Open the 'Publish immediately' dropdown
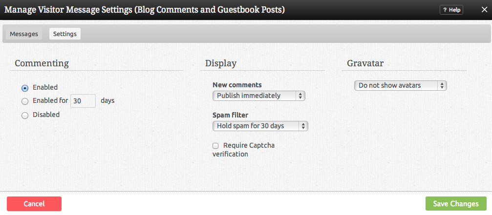This screenshot has height=215, width=492. [259, 96]
